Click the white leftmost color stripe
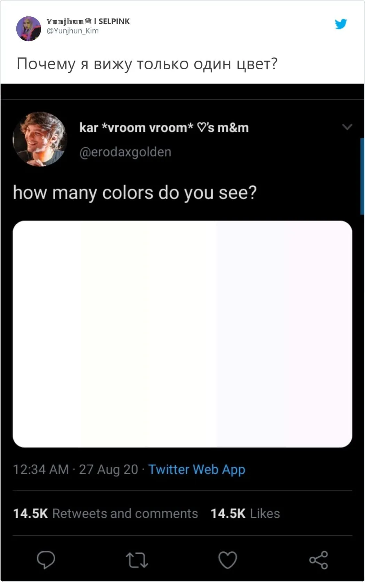Viewport: 365px width, 582px height. 47,334
